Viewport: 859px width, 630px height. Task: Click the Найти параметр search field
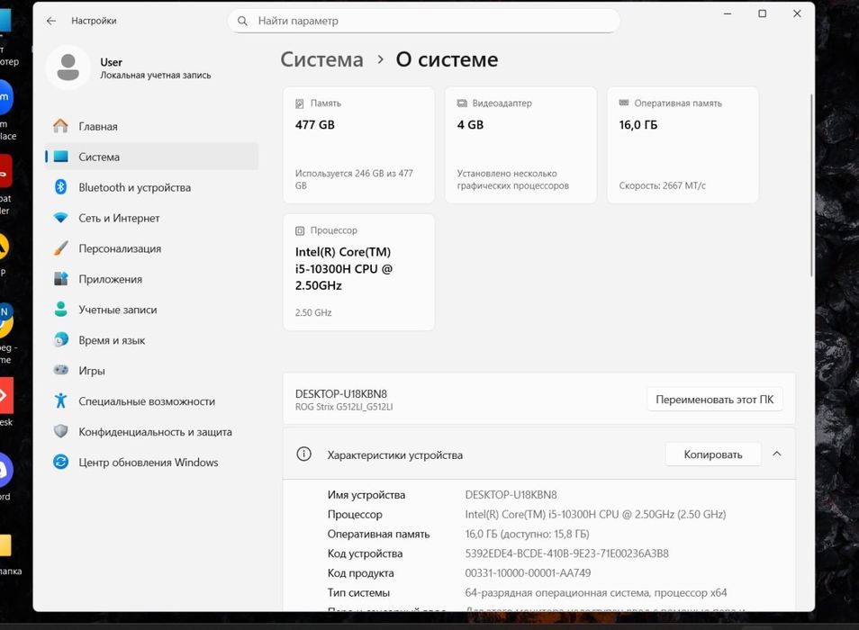tap(423, 21)
